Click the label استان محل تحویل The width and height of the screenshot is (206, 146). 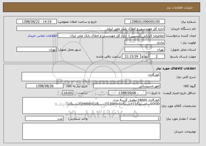tap(183, 50)
